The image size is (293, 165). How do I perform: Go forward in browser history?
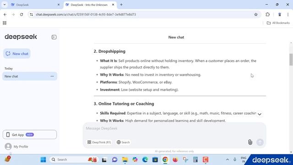pos(13,14)
